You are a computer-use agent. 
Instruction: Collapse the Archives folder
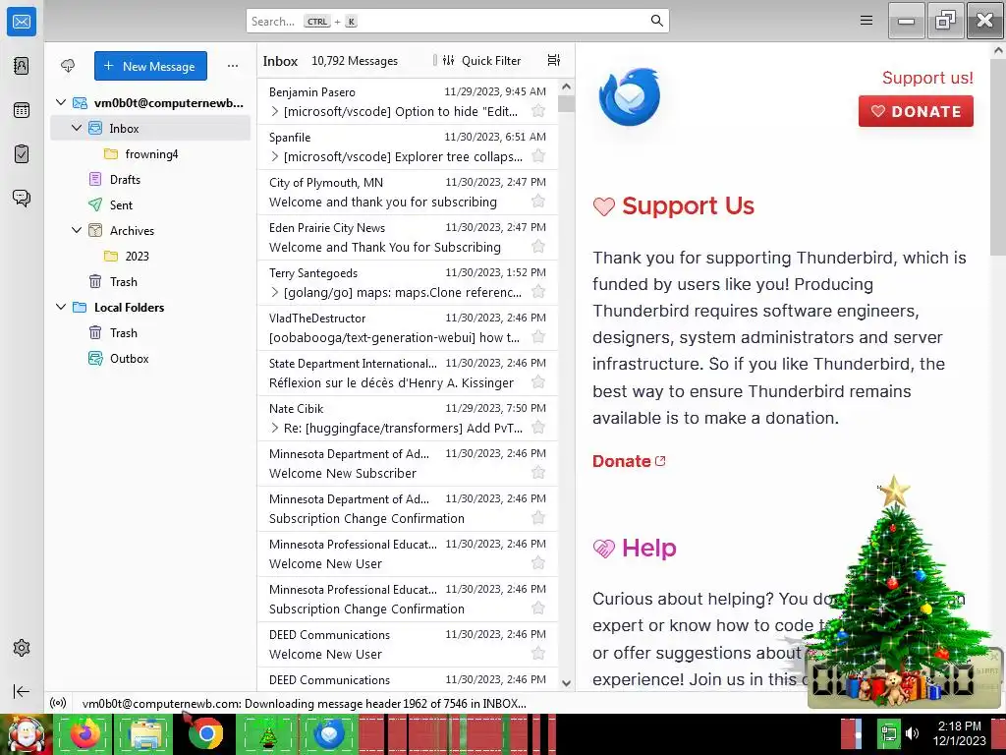[x=77, y=230]
